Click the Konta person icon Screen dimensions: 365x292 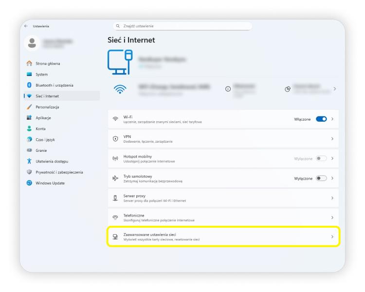(x=29, y=128)
